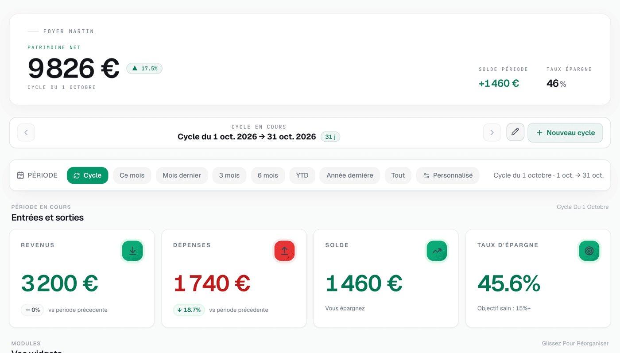The image size is (620, 353).
Task: Click the Vous épargnez caption
Action: click(345, 308)
